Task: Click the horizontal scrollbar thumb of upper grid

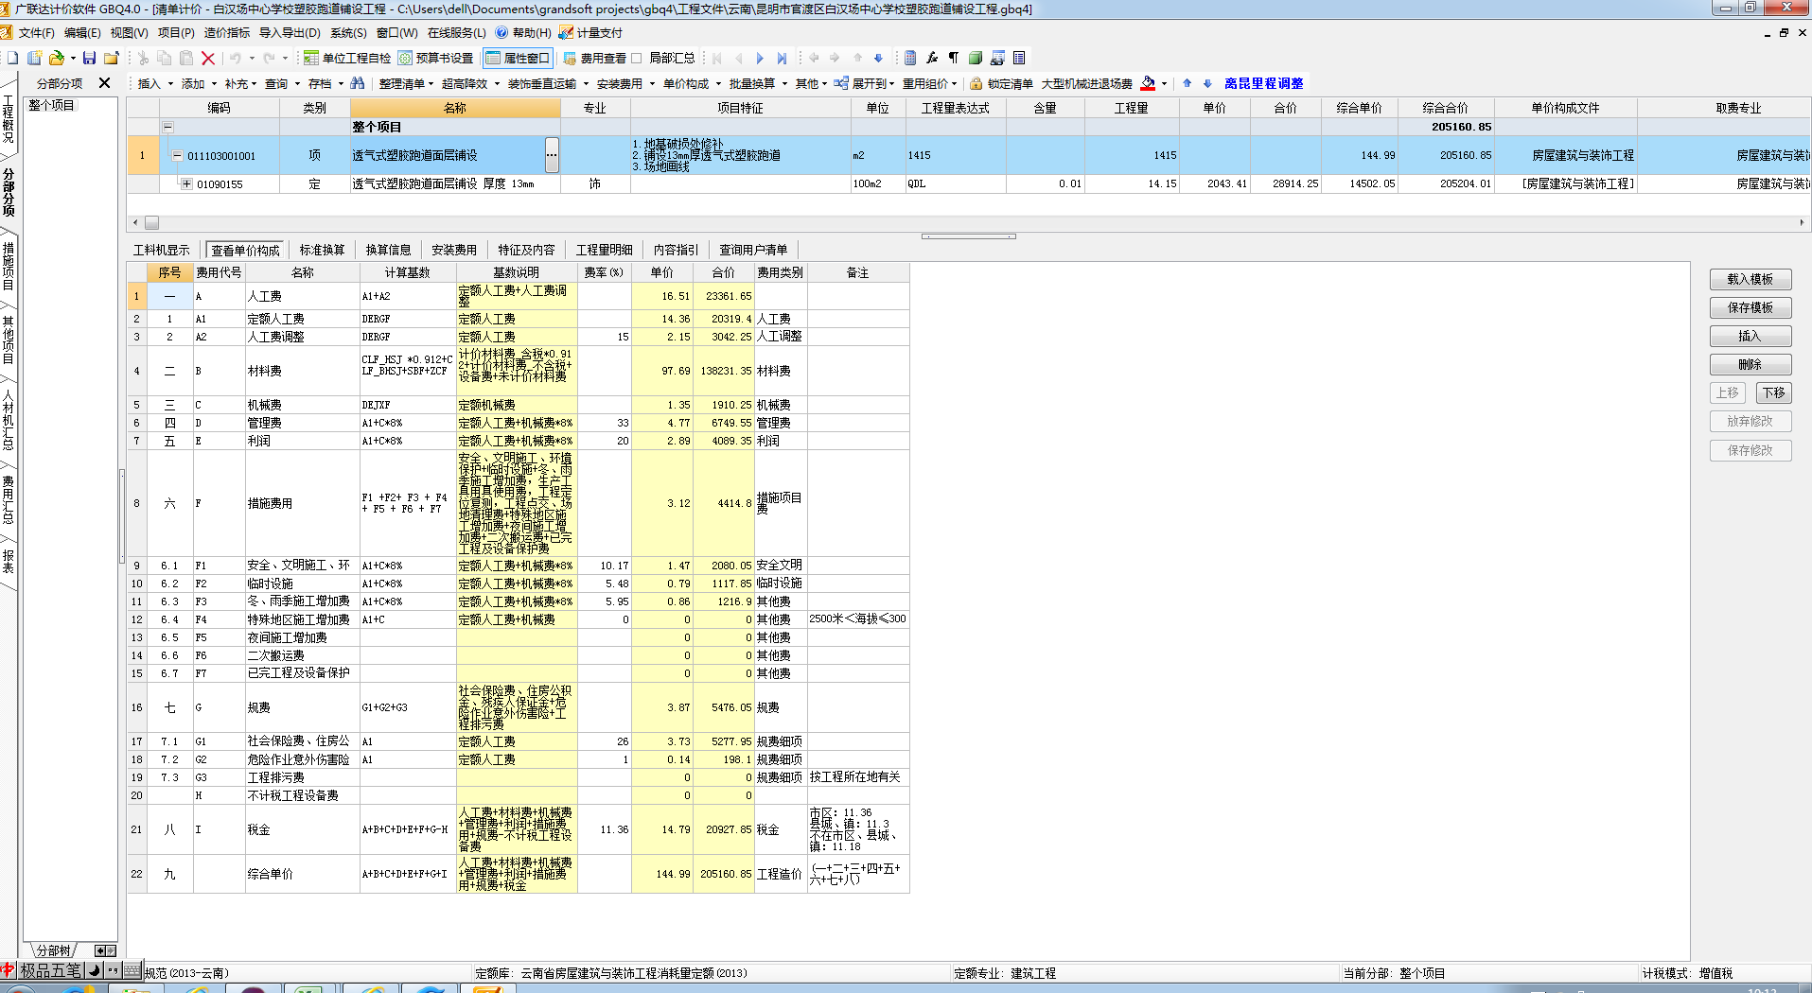Action: click(151, 223)
